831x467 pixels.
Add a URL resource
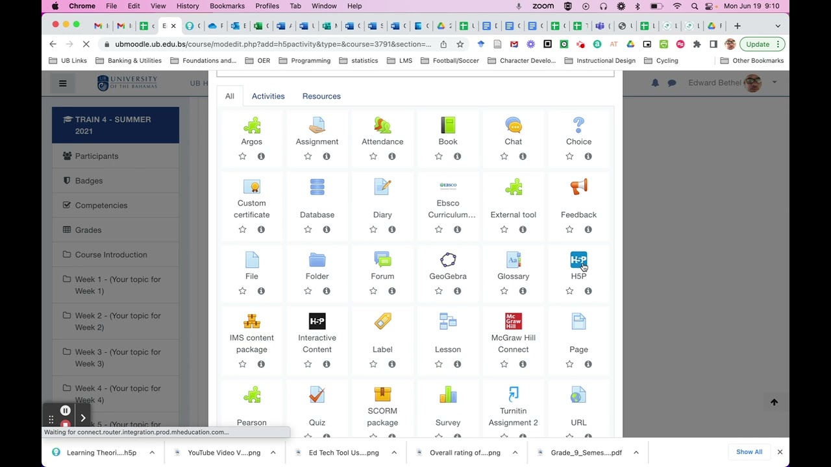pos(578,395)
